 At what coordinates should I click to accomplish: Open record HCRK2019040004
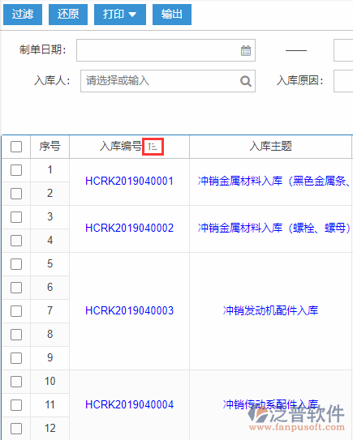129,404
